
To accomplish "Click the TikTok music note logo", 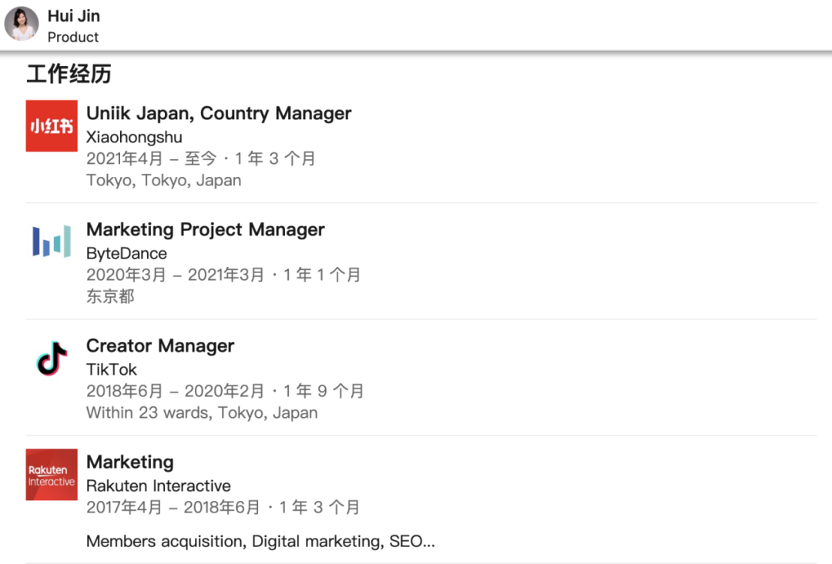I will [x=52, y=358].
